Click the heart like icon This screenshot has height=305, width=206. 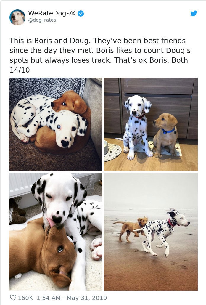(13, 298)
